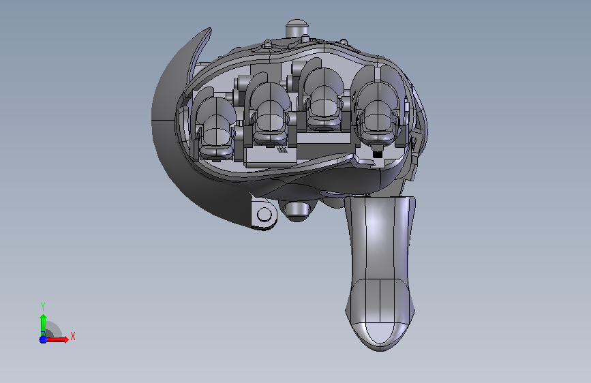Click the blue Z axis ball at the triad origin
Viewport: 591px width, 383px height.
[43, 339]
